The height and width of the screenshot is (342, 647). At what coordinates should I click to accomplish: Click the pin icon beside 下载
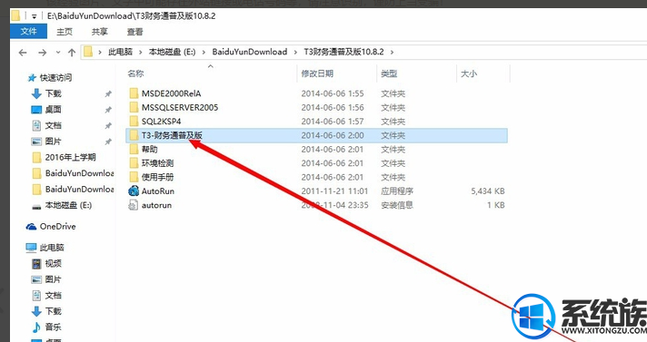[108, 94]
